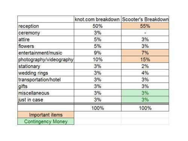Click the orange 15% photography cell
This screenshot has width=188, height=141.
coord(145,59)
